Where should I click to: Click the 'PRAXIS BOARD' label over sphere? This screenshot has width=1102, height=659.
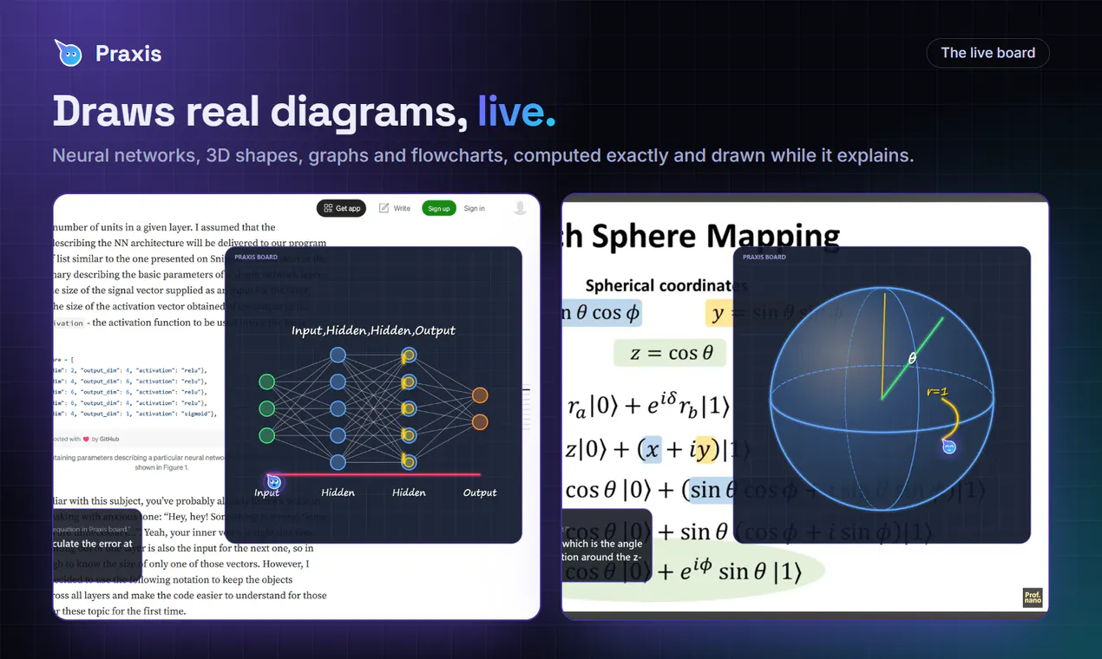764,257
